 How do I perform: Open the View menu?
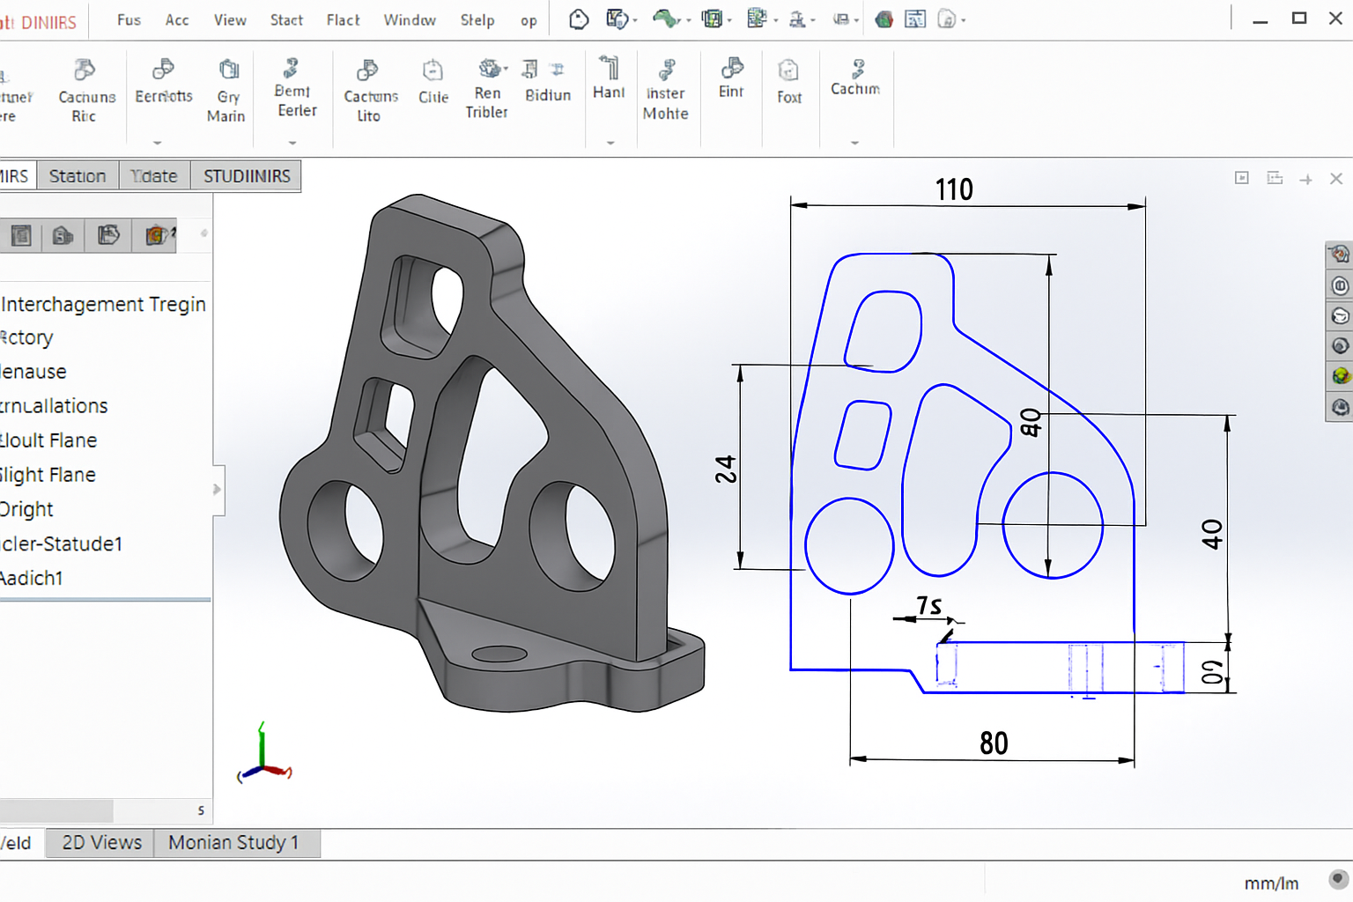[230, 20]
